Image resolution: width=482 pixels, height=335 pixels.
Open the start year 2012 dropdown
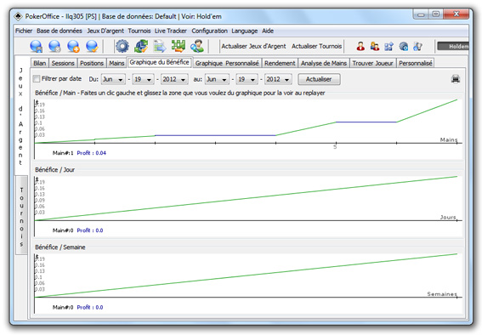[174, 79]
